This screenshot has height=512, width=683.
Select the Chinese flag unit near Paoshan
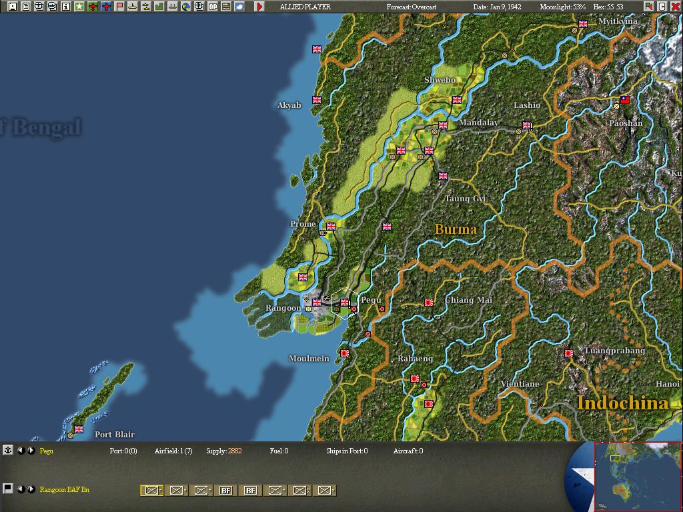[624, 100]
